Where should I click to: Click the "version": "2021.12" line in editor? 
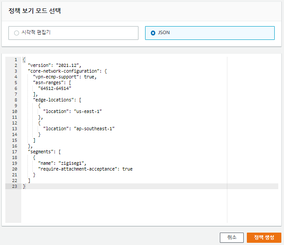54,65
